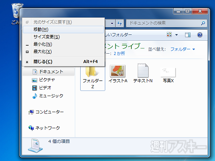This screenshot has height=161, width=215.
Task: Select the 写真X photo file
Action: pyautogui.click(x=168, y=75)
